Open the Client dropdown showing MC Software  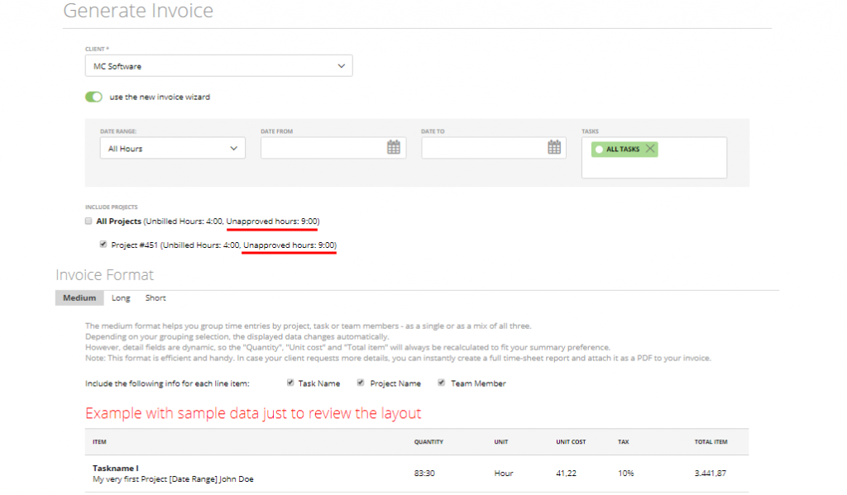[x=218, y=65]
